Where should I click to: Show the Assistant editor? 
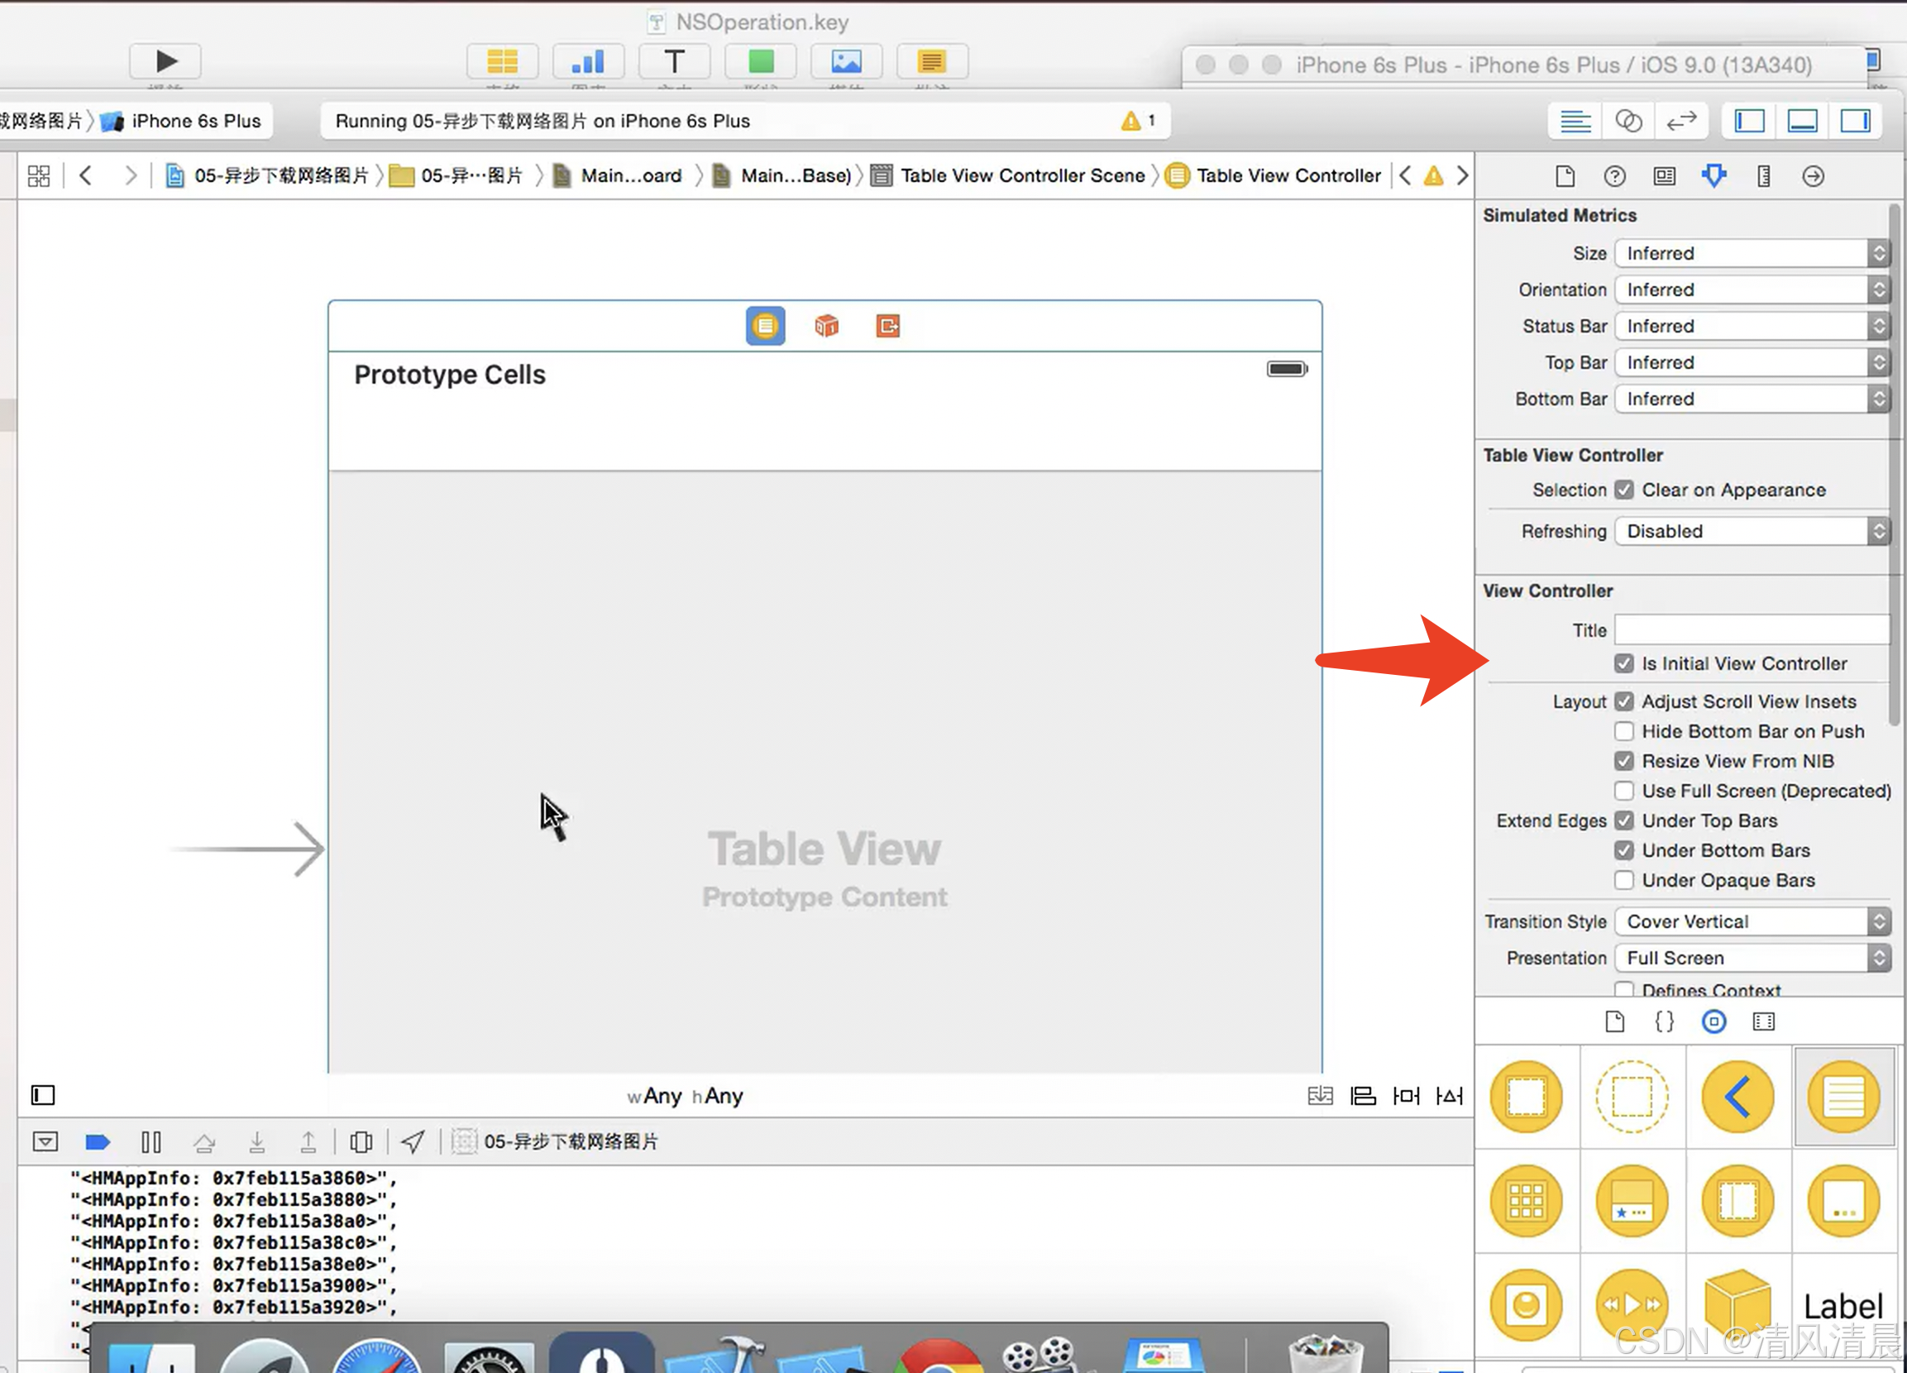click(1627, 121)
